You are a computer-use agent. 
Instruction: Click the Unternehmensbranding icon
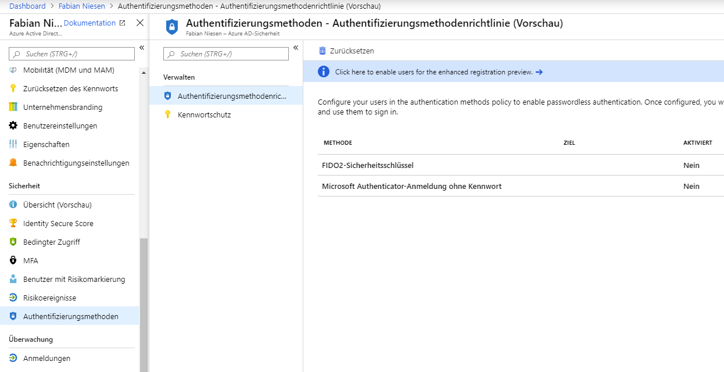pyautogui.click(x=13, y=107)
